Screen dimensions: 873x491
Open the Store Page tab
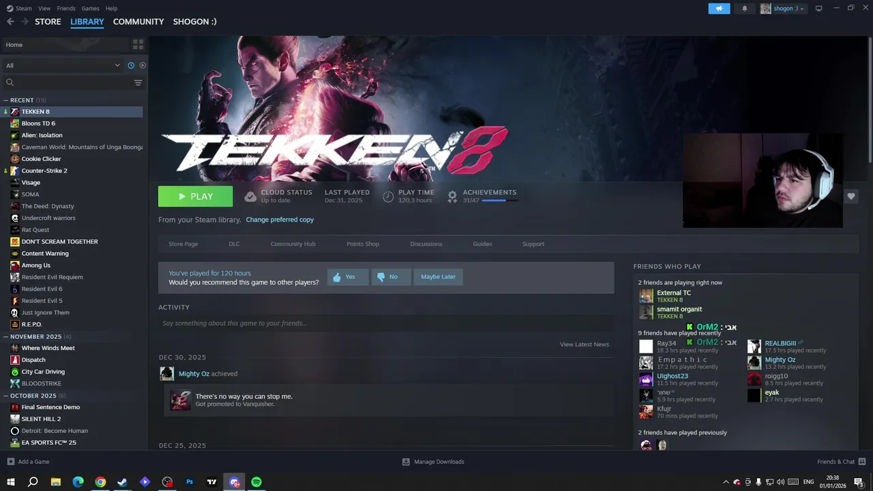pyautogui.click(x=183, y=244)
